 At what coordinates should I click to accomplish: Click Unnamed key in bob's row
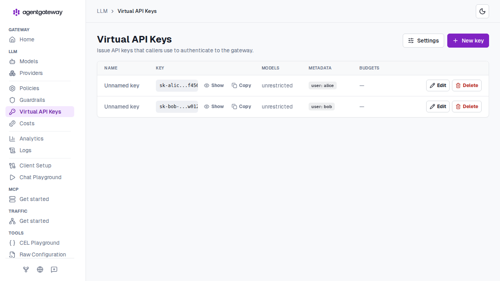pos(122,107)
